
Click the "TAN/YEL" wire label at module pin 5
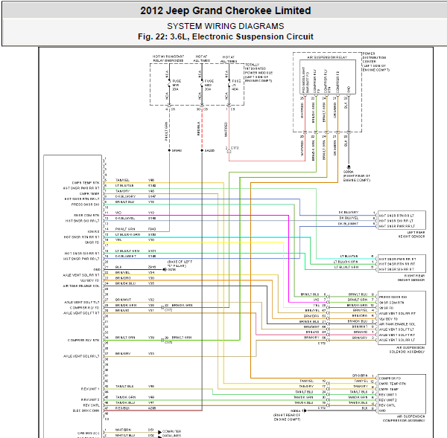[x=122, y=180]
